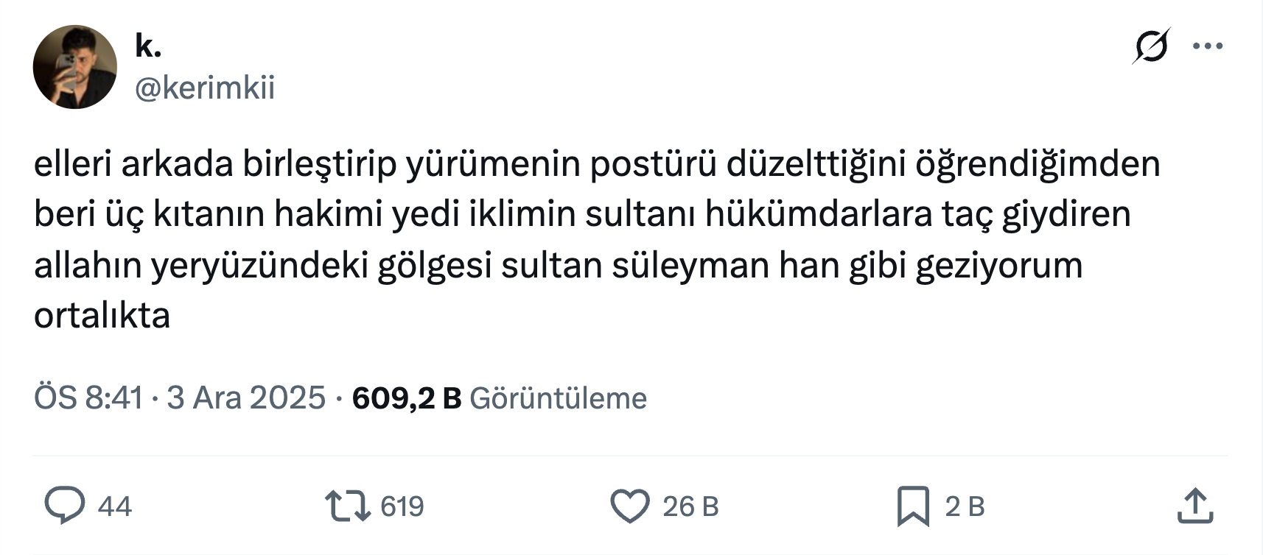Like the post with the heart icon
The width and height of the screenshot is (1263, 555).
click(630, 506)
